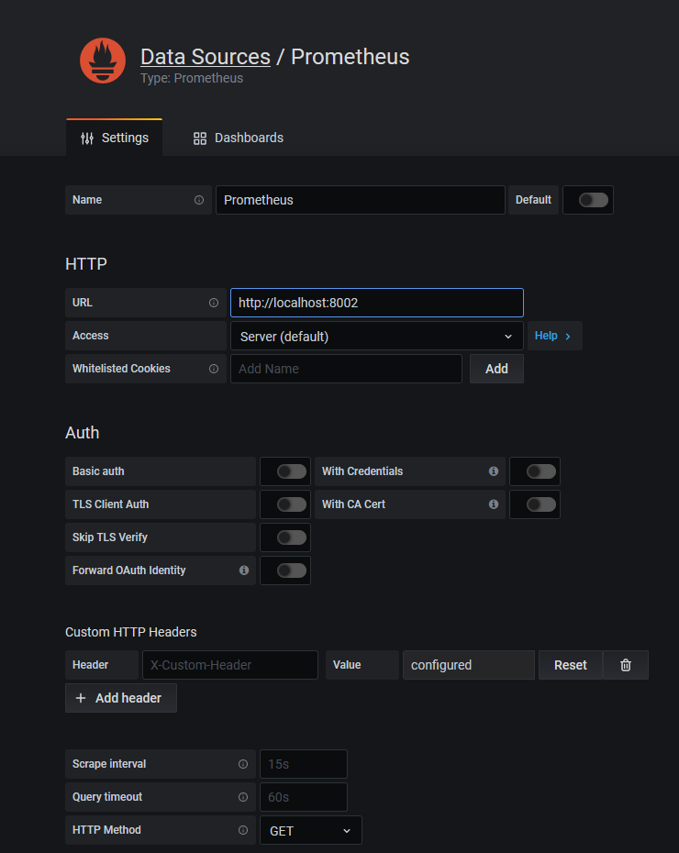Click the Whitelisted Cookies info icon

click(x=214, y=369)
